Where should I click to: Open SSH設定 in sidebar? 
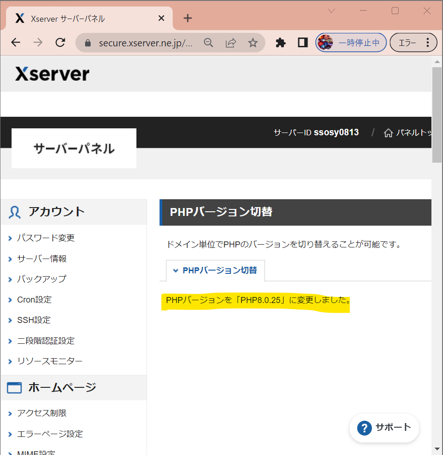click(34, 320)
